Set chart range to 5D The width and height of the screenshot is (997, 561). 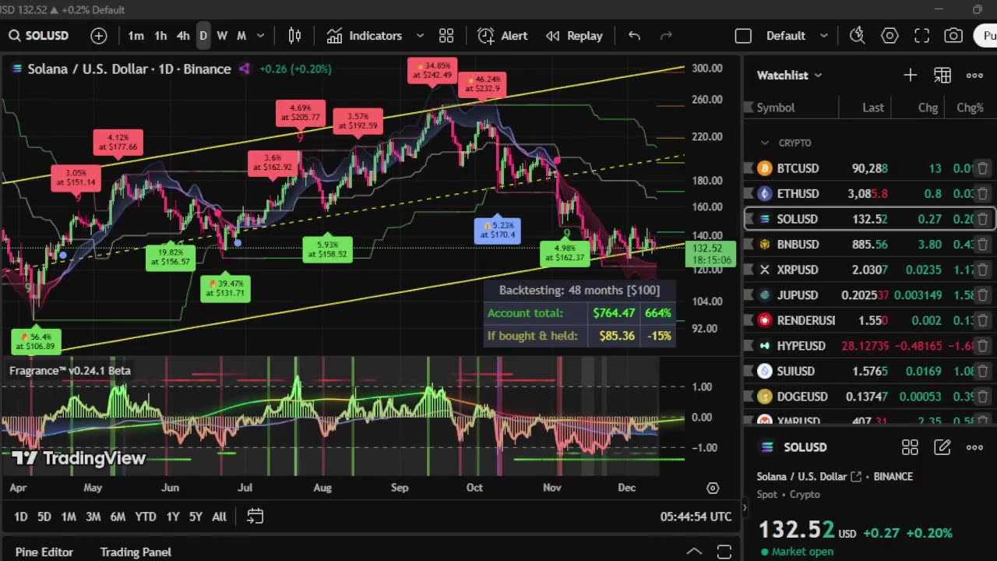[x=44, y=517]
